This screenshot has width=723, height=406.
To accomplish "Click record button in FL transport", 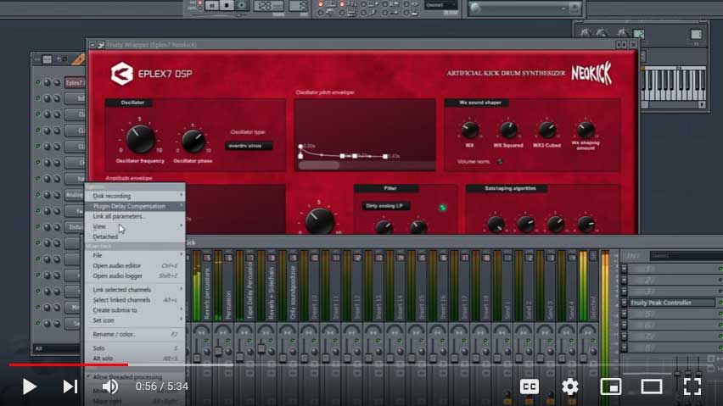I will (242, 6).
